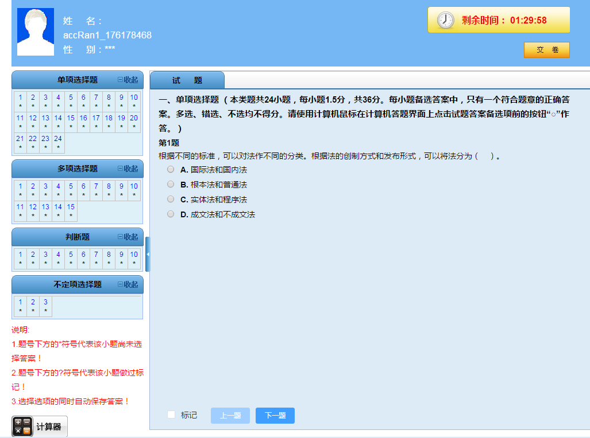The height and width of the screenshot is (438, 590).
Task: Switch to the 试题 tab
Action: pyautogui.click(x=187, y=80)
